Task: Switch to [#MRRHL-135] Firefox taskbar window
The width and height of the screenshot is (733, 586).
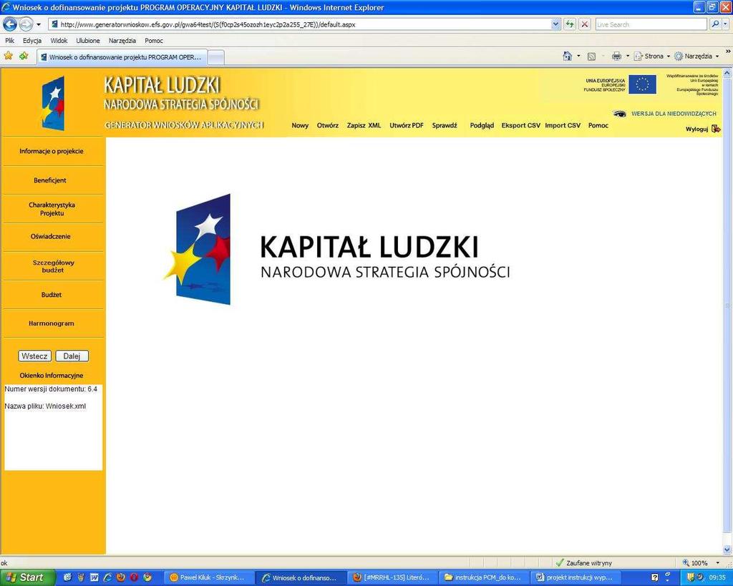Action: (393, 577)
